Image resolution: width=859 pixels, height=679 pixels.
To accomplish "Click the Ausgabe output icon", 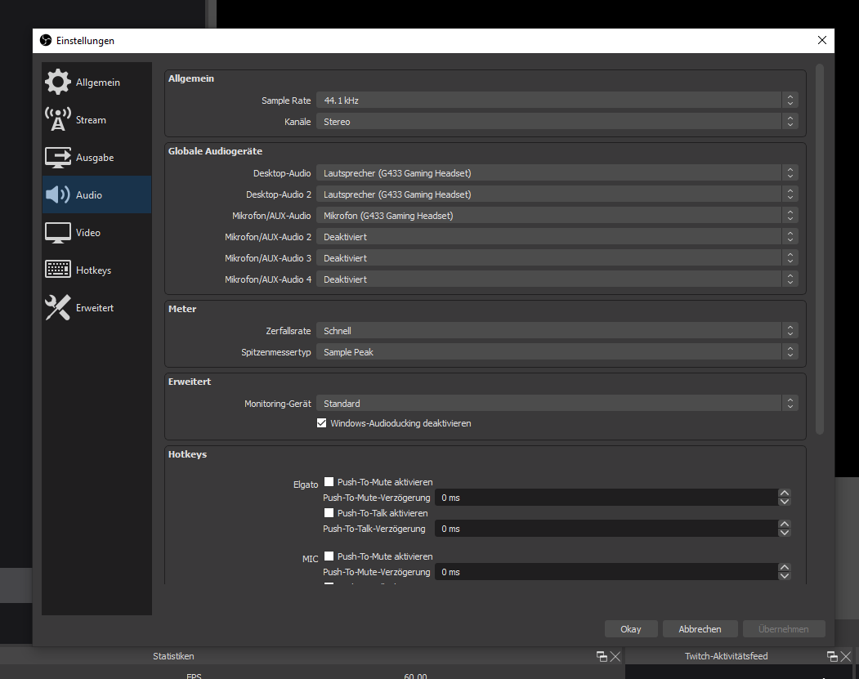I will pyautogui.click(x=58, y=157).
